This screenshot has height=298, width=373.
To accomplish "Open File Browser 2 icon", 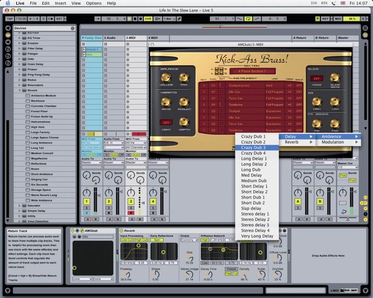I will [x=8, y=56].
